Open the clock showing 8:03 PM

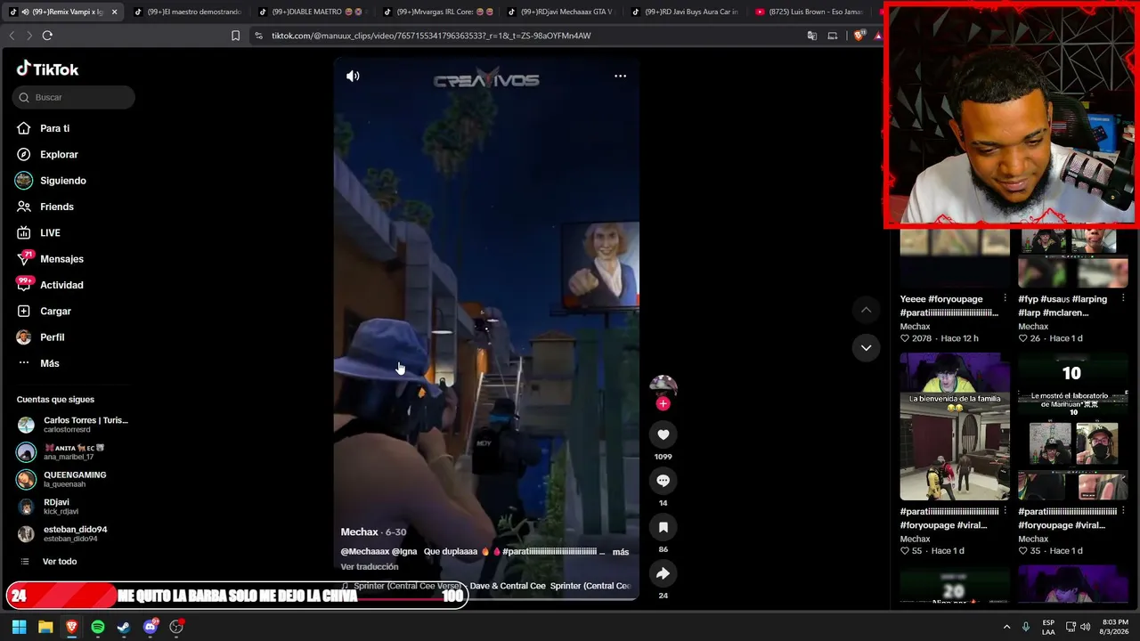[x=1114, y=627]
